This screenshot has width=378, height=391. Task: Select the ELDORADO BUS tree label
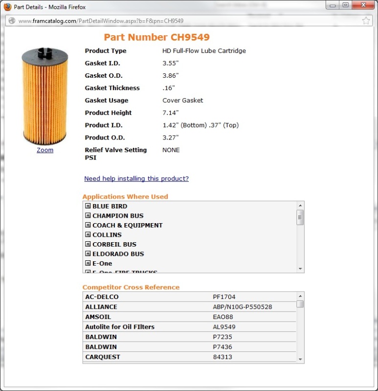(118, 254)
